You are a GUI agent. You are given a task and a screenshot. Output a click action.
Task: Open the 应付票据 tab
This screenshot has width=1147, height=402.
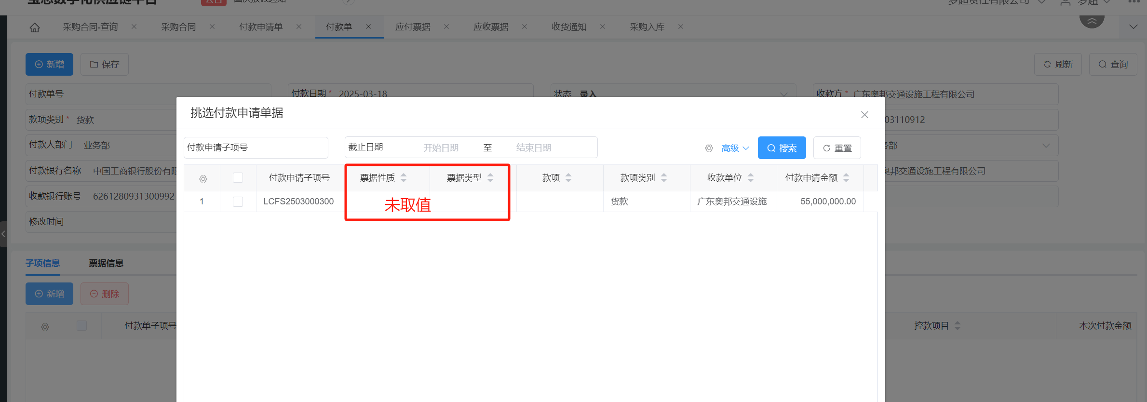coord(413,27)
